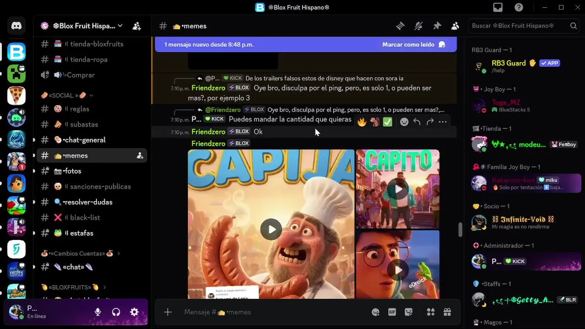Open the gift Nitro icon

click(x=447, y=312)
